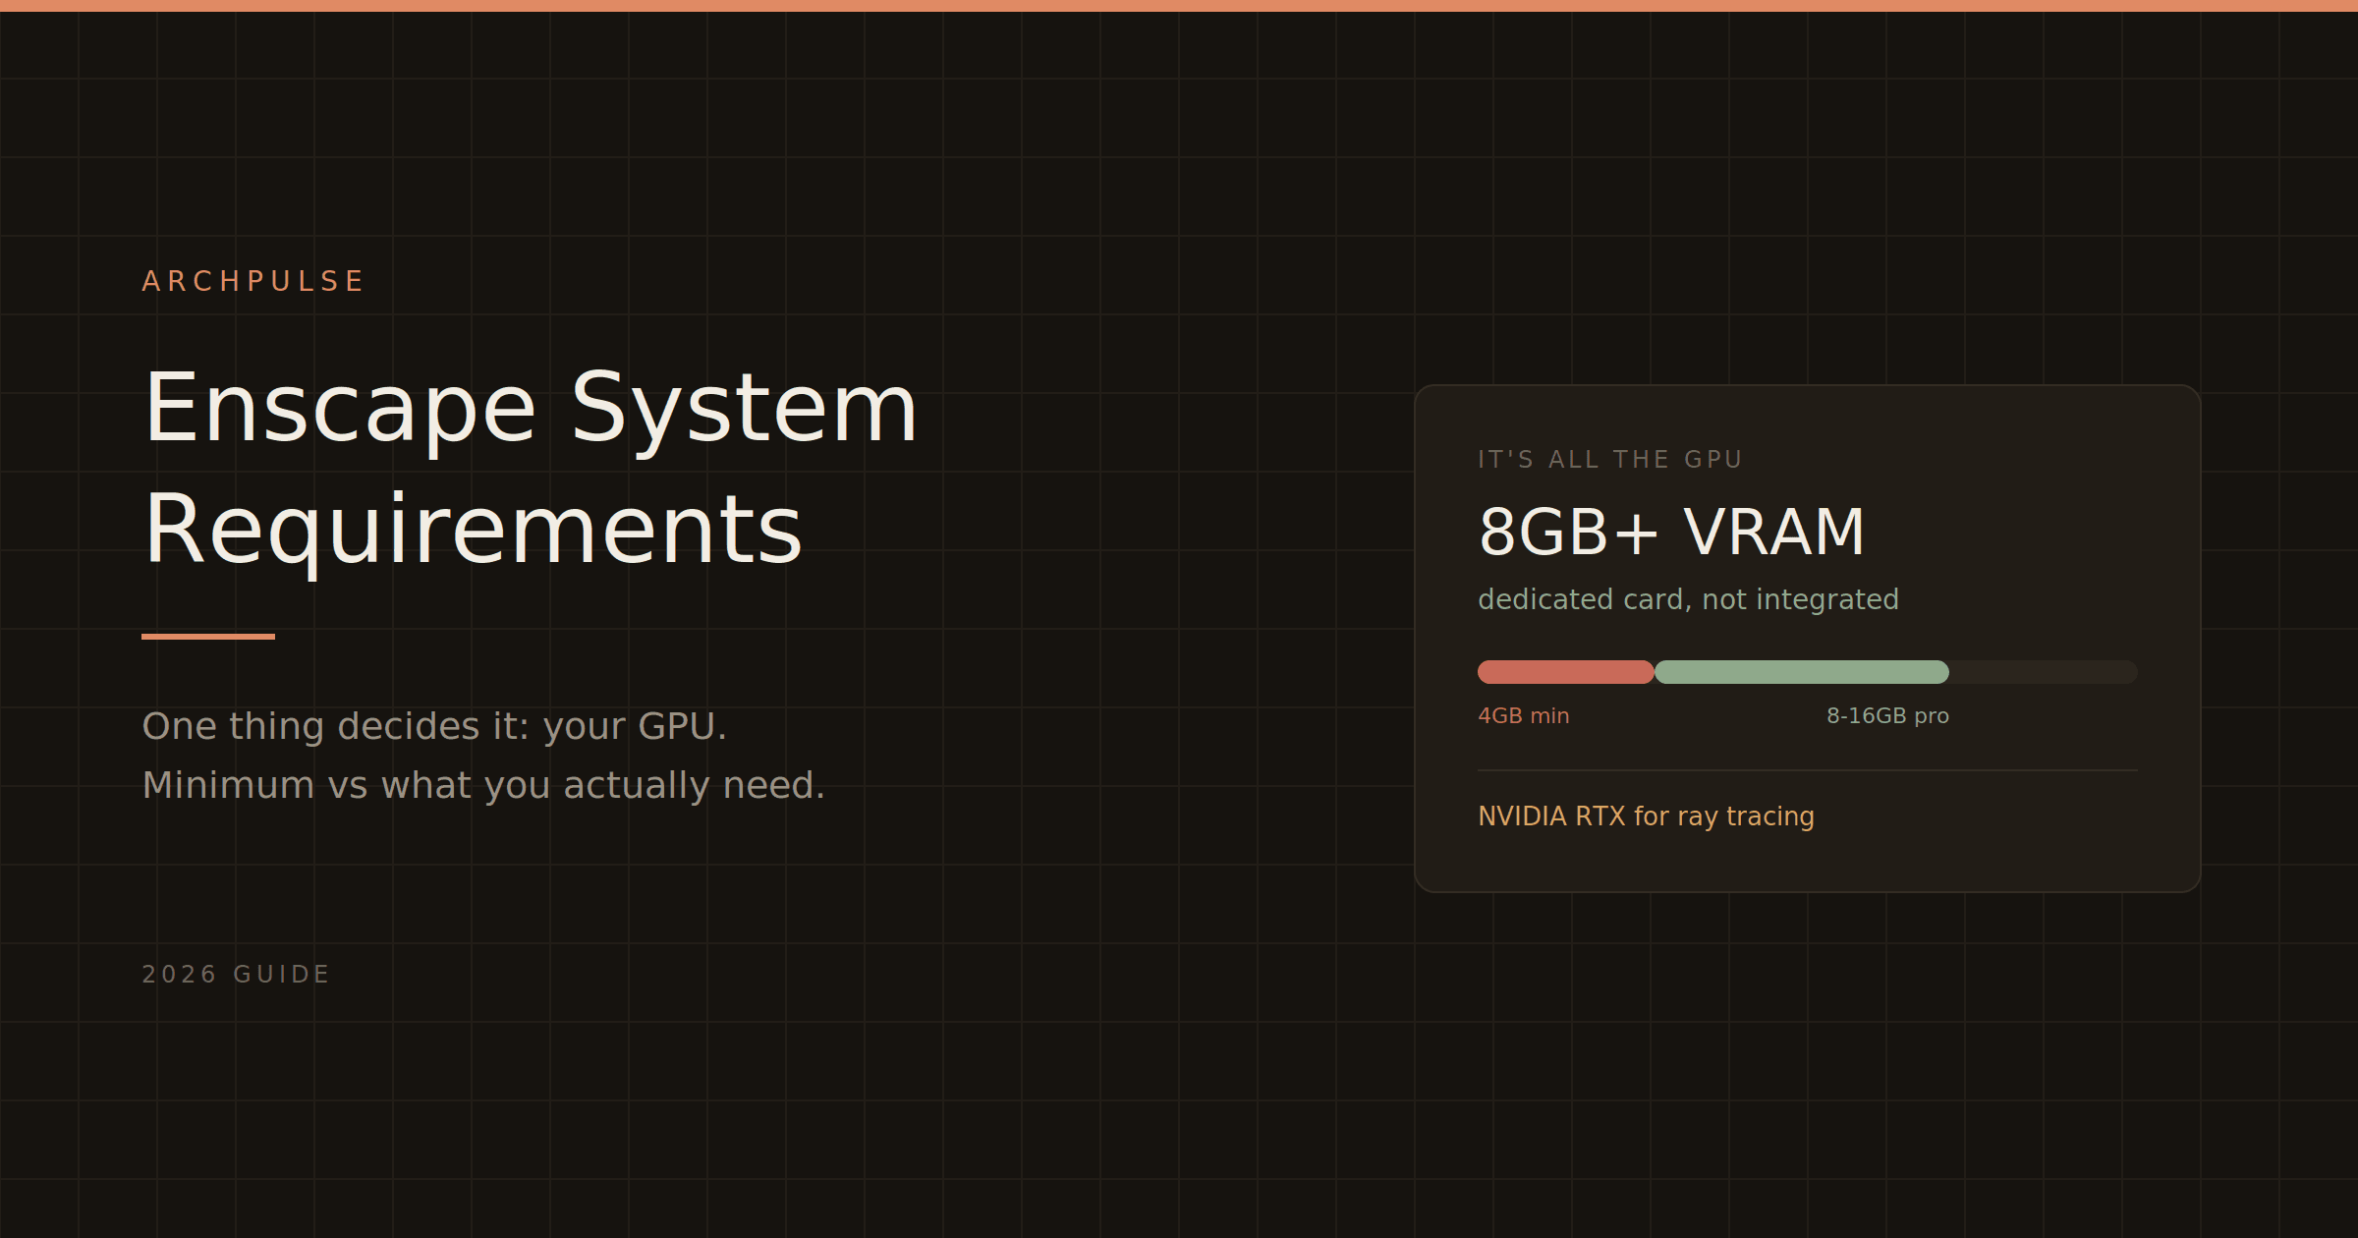Click the "2026 GUIDE" footer text
The width and height of the screenshot is (2358, 1238).
(x=236, y=974)
